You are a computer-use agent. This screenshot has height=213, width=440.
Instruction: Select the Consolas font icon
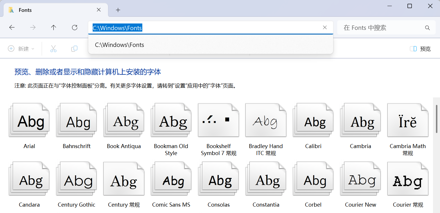click(218, 179)
